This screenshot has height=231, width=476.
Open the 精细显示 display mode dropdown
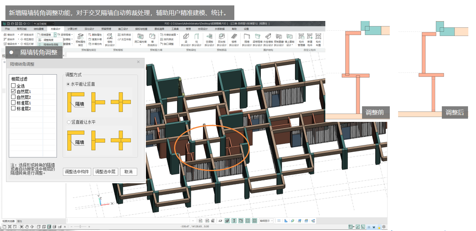coord(266,220)
